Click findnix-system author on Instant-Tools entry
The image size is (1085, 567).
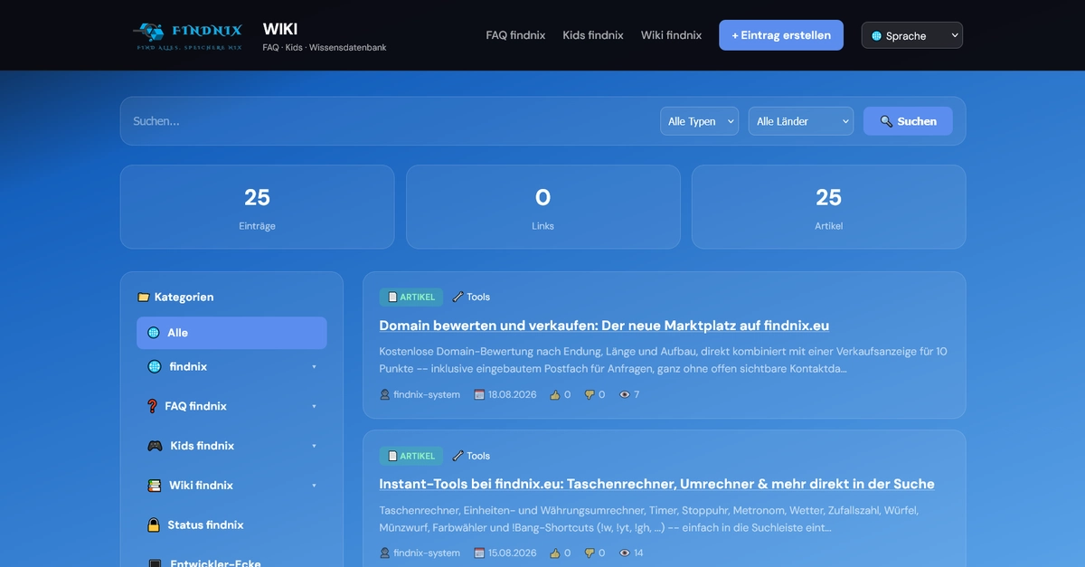pyautogui.click(x=420, y=553)
